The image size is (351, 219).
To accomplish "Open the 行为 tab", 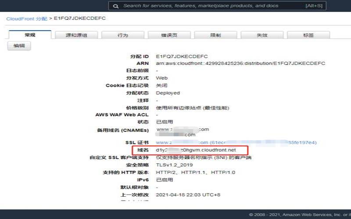I will [123, 35].
